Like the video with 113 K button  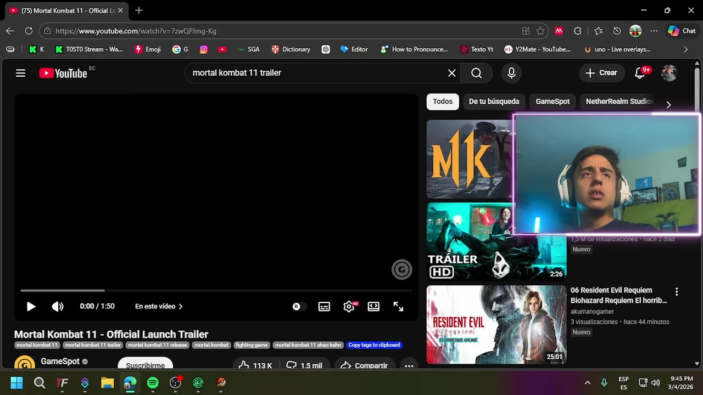[256, 365]
